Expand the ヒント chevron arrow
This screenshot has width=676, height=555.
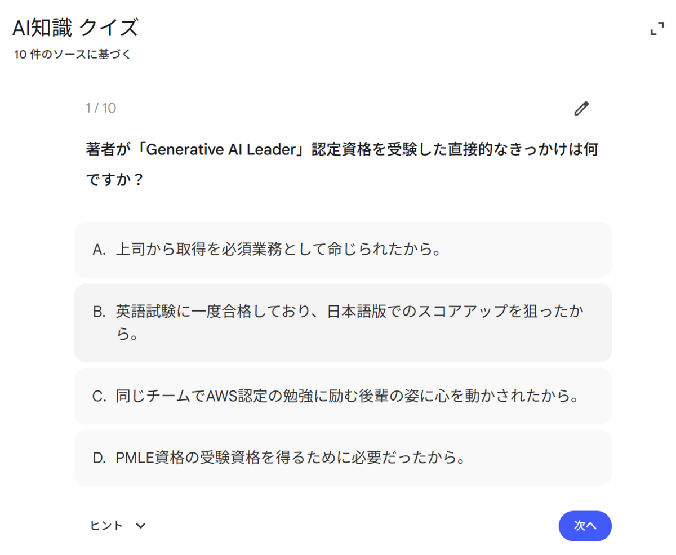[141, 526]
